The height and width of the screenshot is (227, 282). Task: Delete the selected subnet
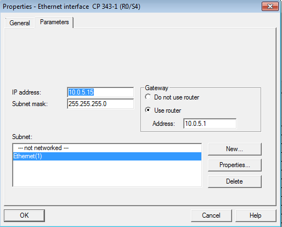[x=235, y=181]
